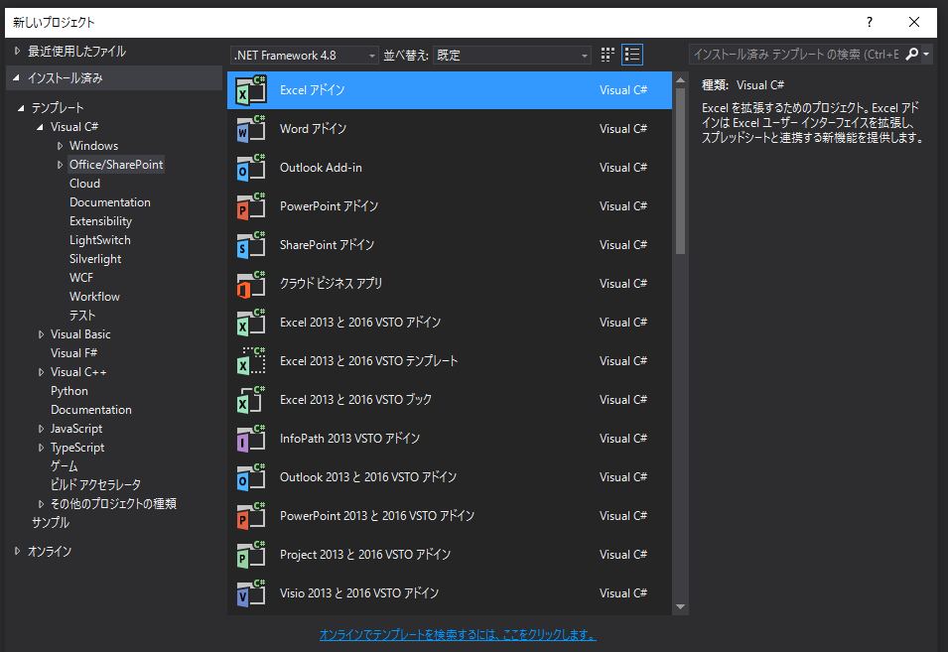The width and height of the screenshot is (948, 652).
Task: Click the Visio 2013 と 2016 VSTO アドイン icon
Action: click(251, 592)
